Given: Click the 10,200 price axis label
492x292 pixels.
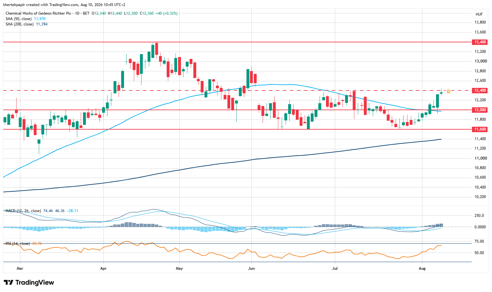Looking at the screenshot, I should [480, 197].
